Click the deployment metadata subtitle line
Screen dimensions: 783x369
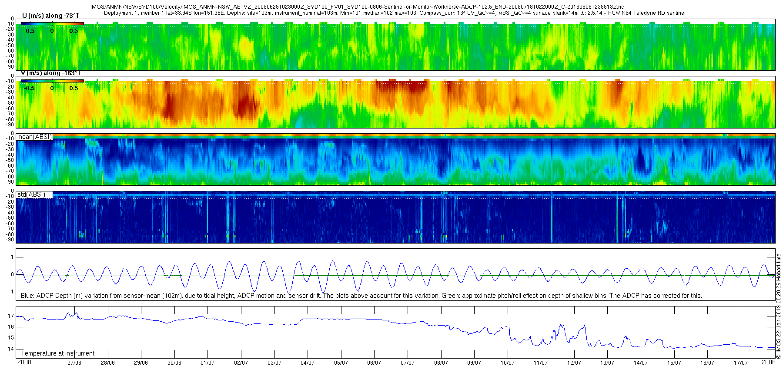[x=395, y=13]
